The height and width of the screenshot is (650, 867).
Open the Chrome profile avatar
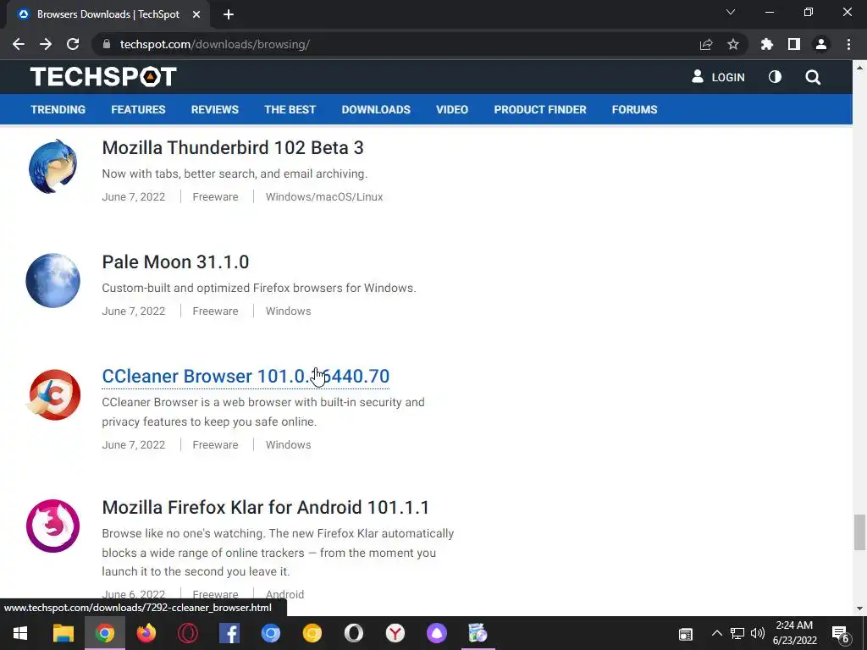pos(821,44)
